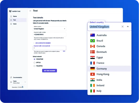Select the Telstra network radio button
Image resolution: width=139 pixels, height=103 pixels.
pos(34,66)
